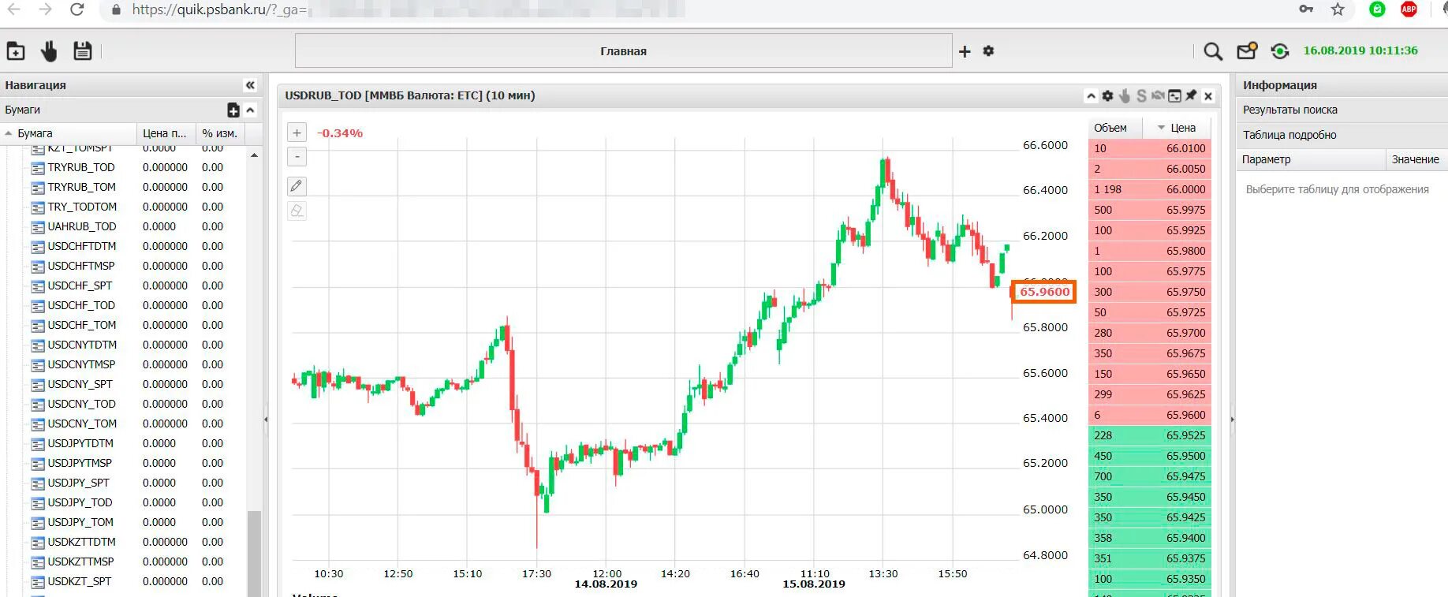Open the ABP extension icon
This screenshot has width=1448, height=597.
click(x=1409, y=9)
